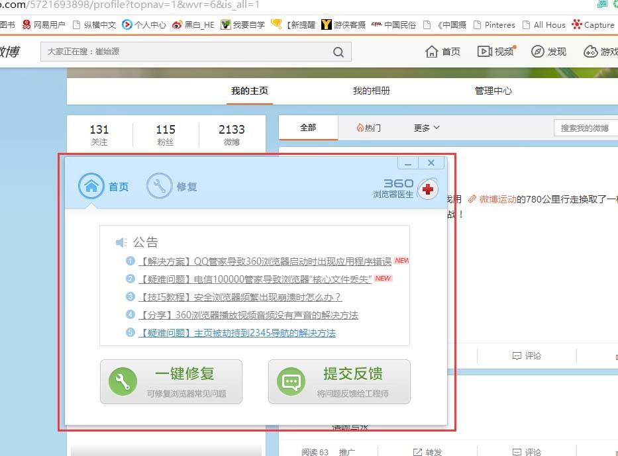Click the green wrench icon on 一键修复
This screenshot has width=618, height=456.
pos(123,382)
